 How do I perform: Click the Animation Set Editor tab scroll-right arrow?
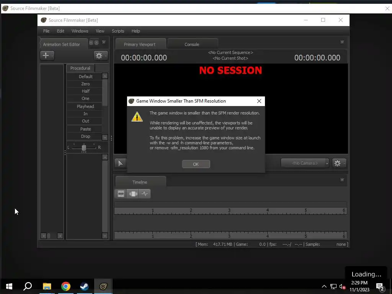(96, 42)
